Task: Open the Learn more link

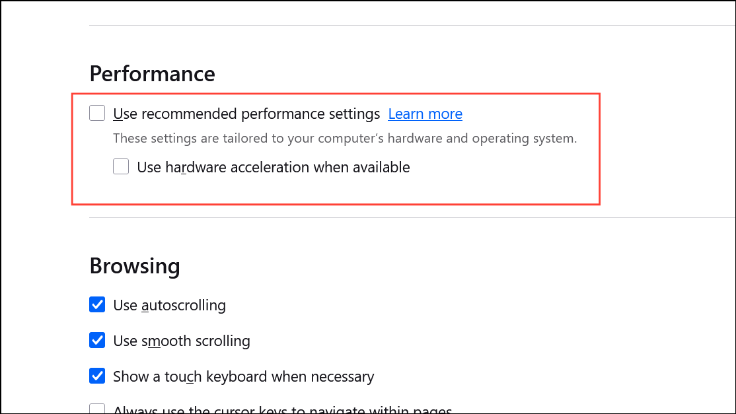Action: click(x=425, y=114)
